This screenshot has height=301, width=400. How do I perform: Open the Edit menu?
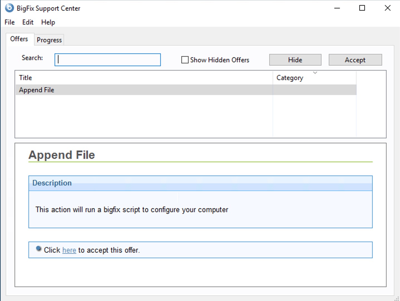coord(28,22)
